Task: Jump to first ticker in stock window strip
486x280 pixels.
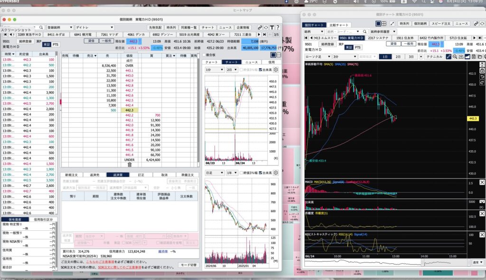Action: [x=5, y=34]
